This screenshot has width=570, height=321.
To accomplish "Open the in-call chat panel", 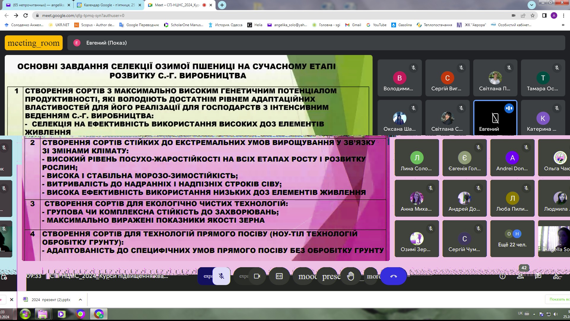I will [538, 276].
